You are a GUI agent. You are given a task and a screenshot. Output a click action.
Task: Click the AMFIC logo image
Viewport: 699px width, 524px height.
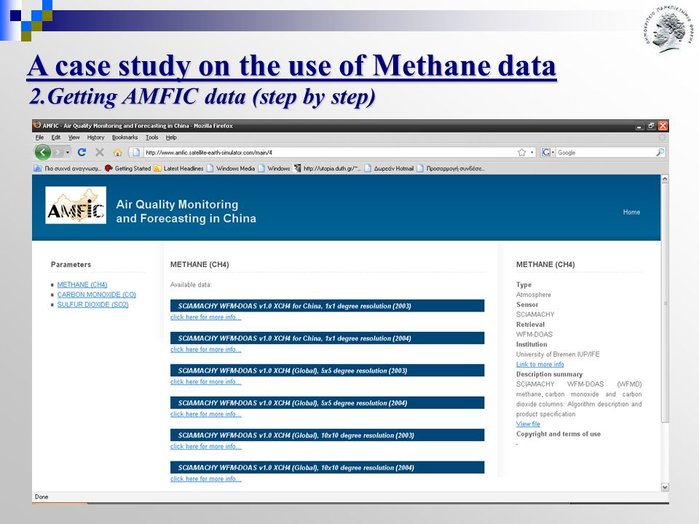click(x=76, y=205)
